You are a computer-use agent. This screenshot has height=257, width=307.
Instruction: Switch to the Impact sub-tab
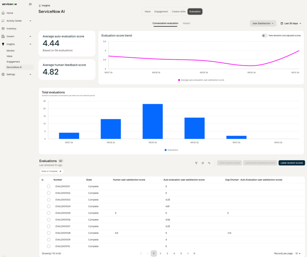click(187, 23)
